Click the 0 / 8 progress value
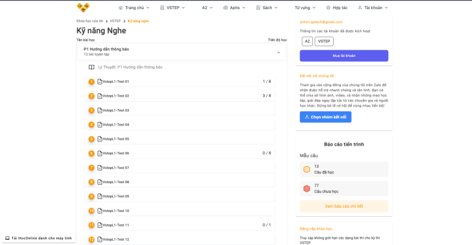The width and height of the screenshot is (472, 245). [267, 153]
